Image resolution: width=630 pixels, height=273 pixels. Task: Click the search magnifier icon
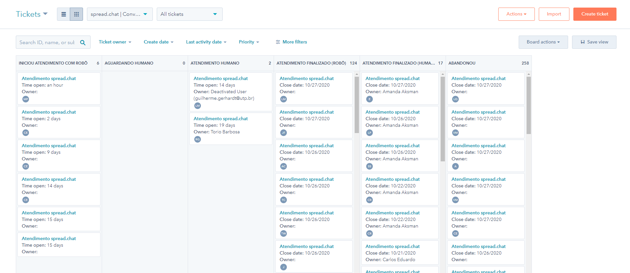click(x=83, y=42)
